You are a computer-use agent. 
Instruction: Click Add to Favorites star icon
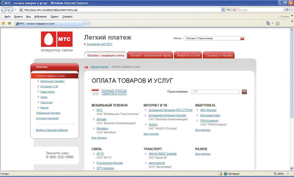(10, 23)
